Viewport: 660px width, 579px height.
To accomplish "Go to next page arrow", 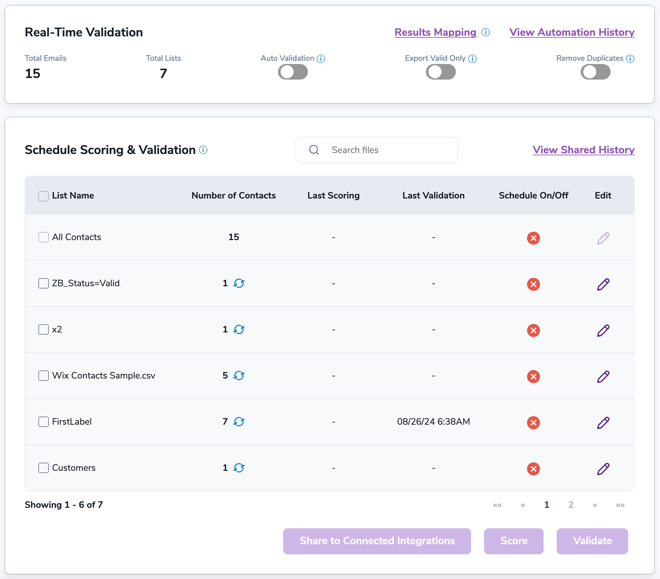I will tap(595, 505).
